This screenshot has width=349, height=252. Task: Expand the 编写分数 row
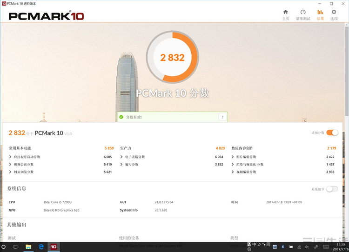pyautogui.click(x=129, y=165)
